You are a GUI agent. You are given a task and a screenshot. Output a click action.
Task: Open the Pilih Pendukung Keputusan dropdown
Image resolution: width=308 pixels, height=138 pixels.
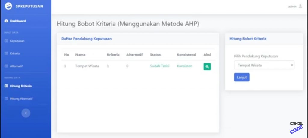264,65
